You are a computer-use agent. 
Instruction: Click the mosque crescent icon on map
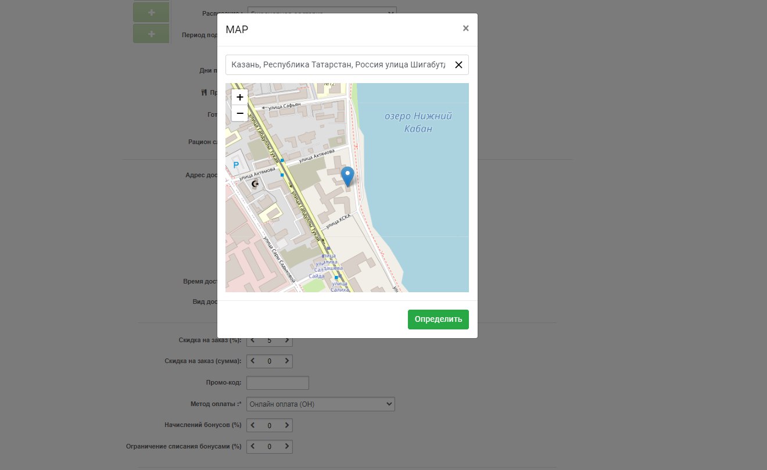coord(255,184)
